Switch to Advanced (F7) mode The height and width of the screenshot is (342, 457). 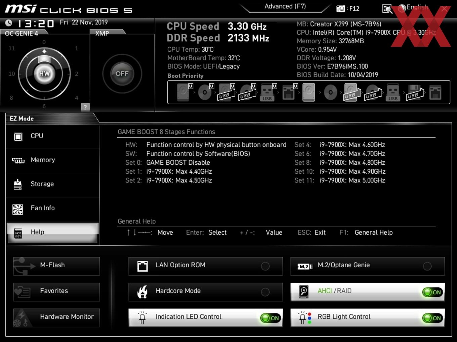click(285, 6)
